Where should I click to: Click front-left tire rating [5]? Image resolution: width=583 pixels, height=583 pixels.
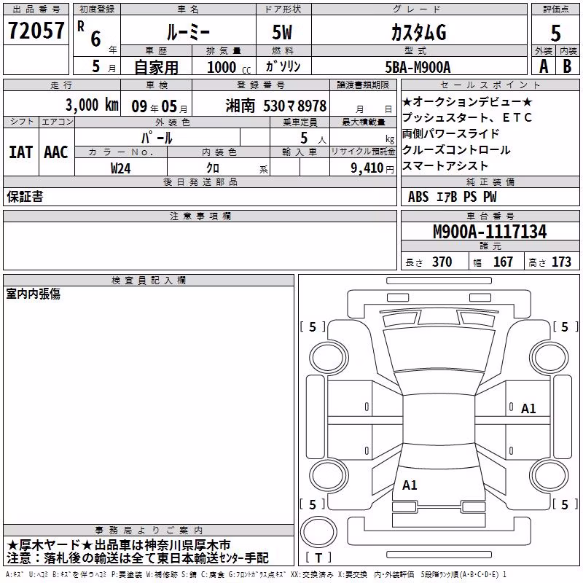(x=313, y=326)
